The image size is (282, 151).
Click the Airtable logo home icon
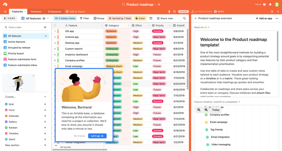[5, 4]
